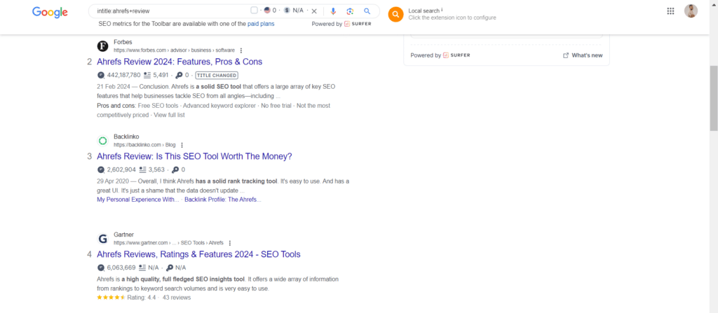718x313 pixels.
Task: Click the Forbes favicon
Action: (103, 46)
